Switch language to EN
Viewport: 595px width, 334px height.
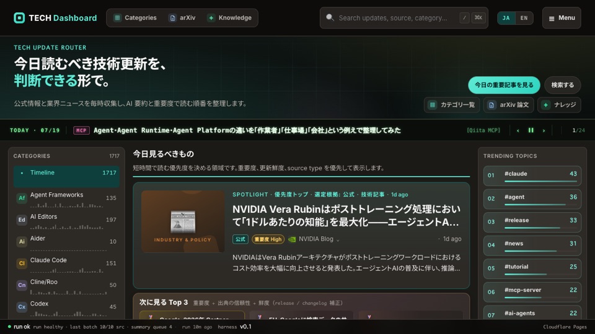(x=524, y=18)
